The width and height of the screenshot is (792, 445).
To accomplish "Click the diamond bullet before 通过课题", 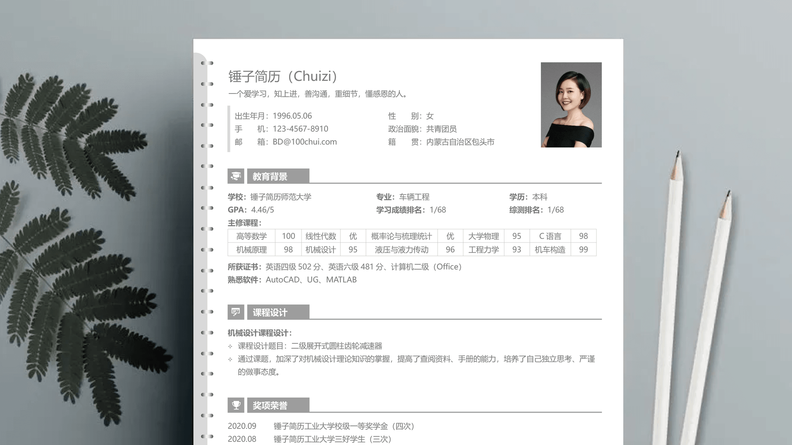I will coord(230,359).
